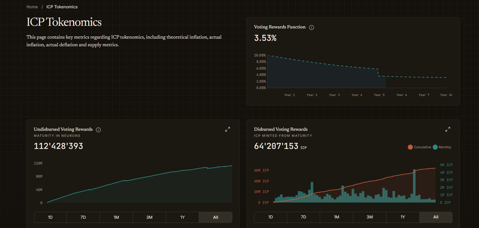
Task: Open info icon beside Voting Rewards Function
Action: click(x=312, y=27)
